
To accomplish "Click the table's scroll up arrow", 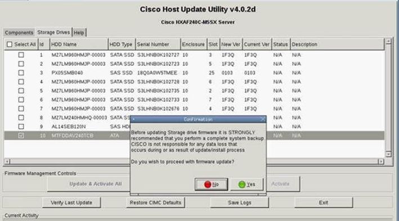I will 388,41.
